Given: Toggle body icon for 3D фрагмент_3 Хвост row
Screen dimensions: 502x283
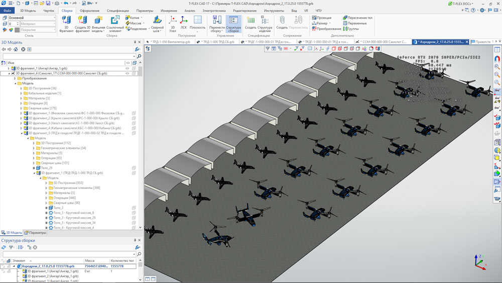Looking at the screenshot, I should pyautogui.click(x=134, y=123).
